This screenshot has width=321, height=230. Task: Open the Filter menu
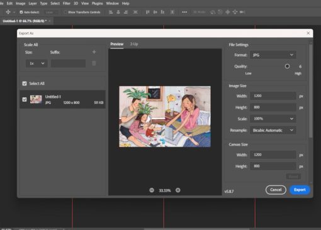click(x=66, y=3)
